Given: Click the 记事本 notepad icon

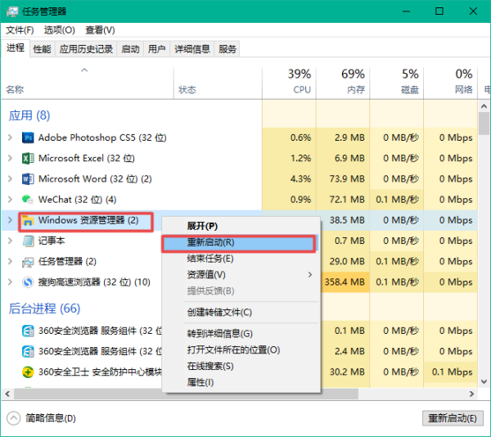Looking at the screenshot, I should pos(28,241).
